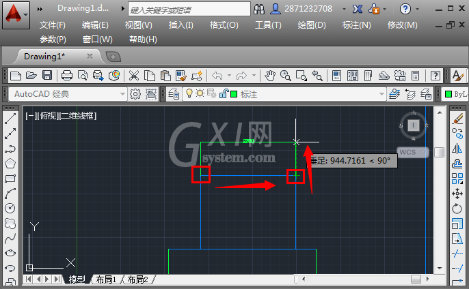
Task: Expand the user account 2871232708 dropdown
Action: (344, 10)
